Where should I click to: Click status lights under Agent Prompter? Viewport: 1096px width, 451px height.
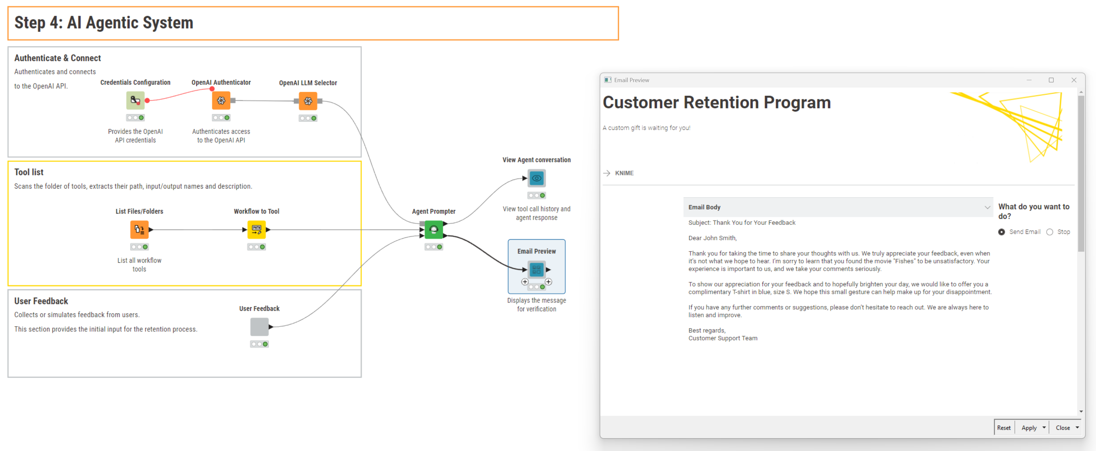434,247
